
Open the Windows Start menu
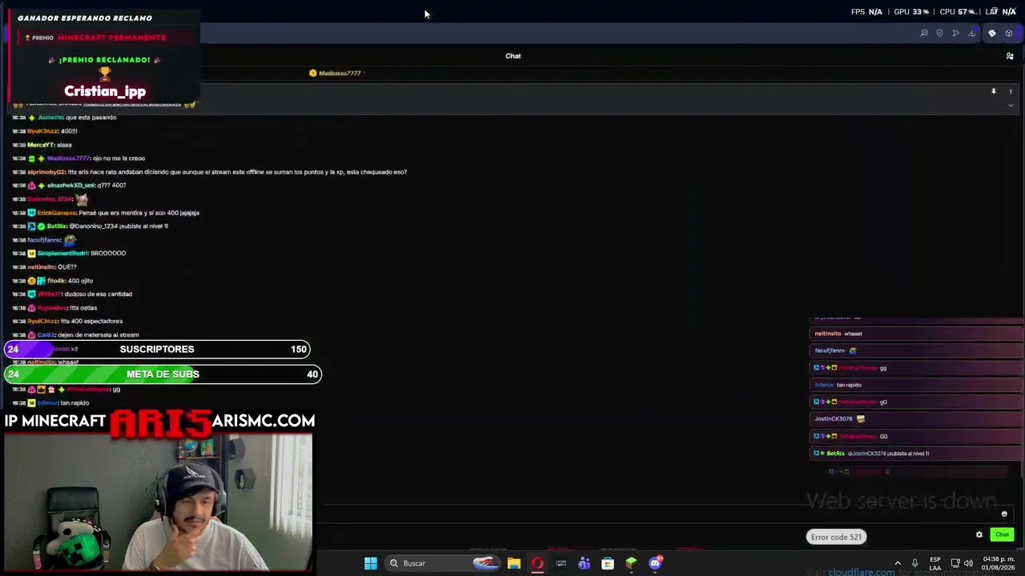(370, 563)
